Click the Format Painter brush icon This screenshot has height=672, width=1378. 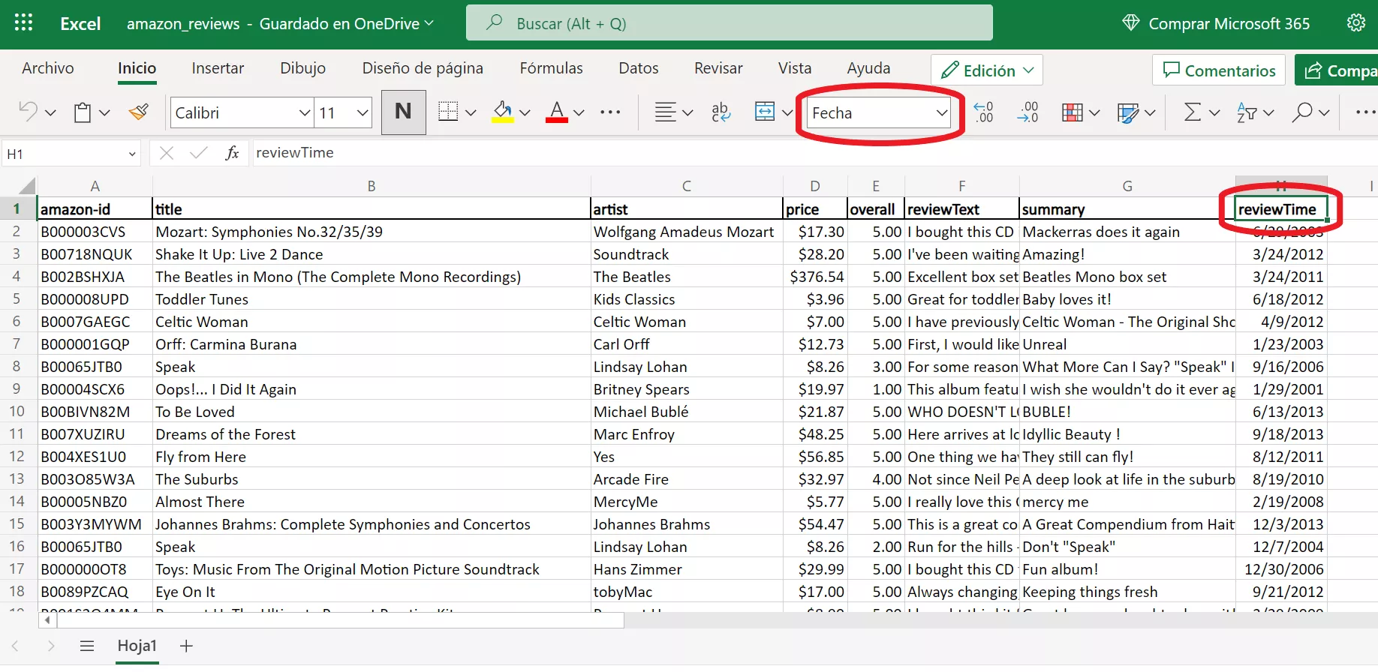tap(138, 112)
